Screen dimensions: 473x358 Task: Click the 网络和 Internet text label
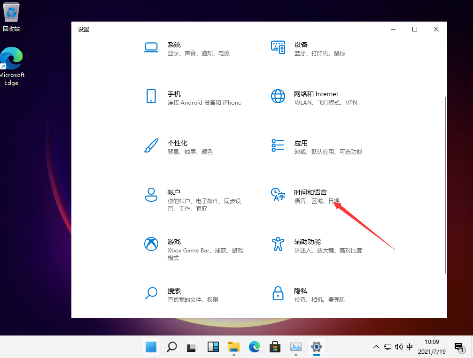pyautogui.click(x=316, y=94)
